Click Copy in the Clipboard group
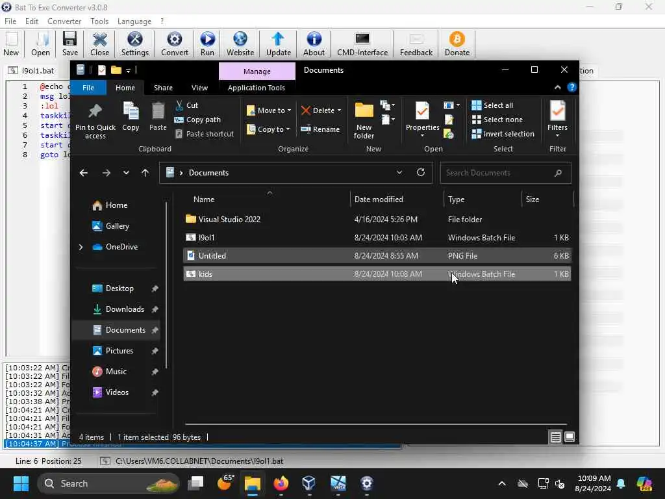Viewport: 665px width, 499px height. pos(131,117)
